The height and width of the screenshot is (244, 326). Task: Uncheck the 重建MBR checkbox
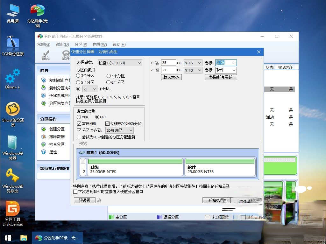tap(79, 124)
